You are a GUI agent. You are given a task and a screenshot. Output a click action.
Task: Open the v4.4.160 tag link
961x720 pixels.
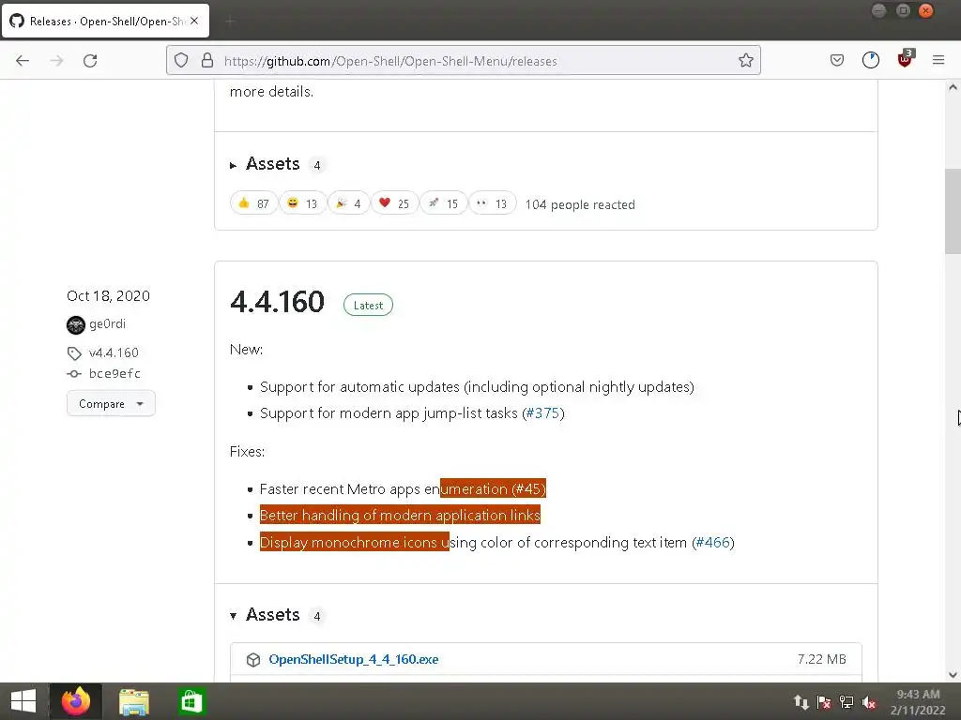(x=114, y=352)
